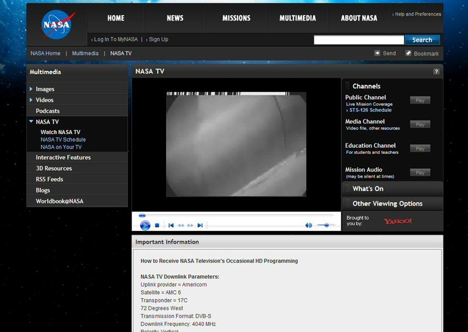
Task: Collapse the Channels panel
Action: click(x=392, y=86)
